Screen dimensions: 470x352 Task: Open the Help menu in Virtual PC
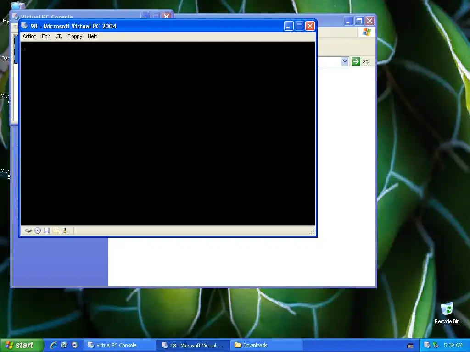pyautogui.click(x=92, y=36)
